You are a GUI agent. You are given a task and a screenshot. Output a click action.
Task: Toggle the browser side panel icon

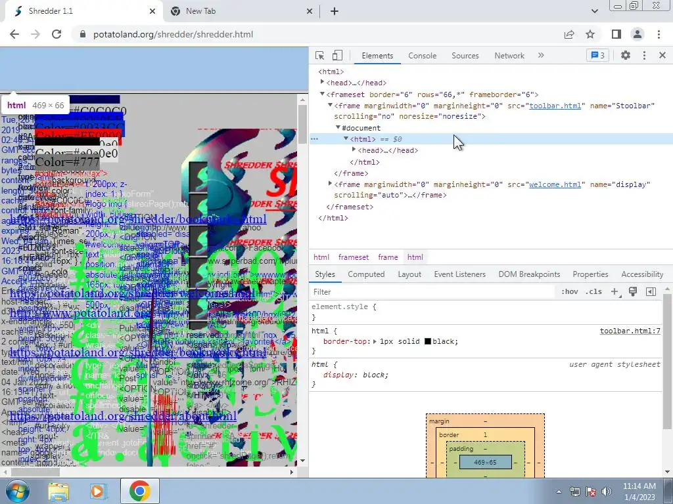pyautogui.click(x=616, y=34)
